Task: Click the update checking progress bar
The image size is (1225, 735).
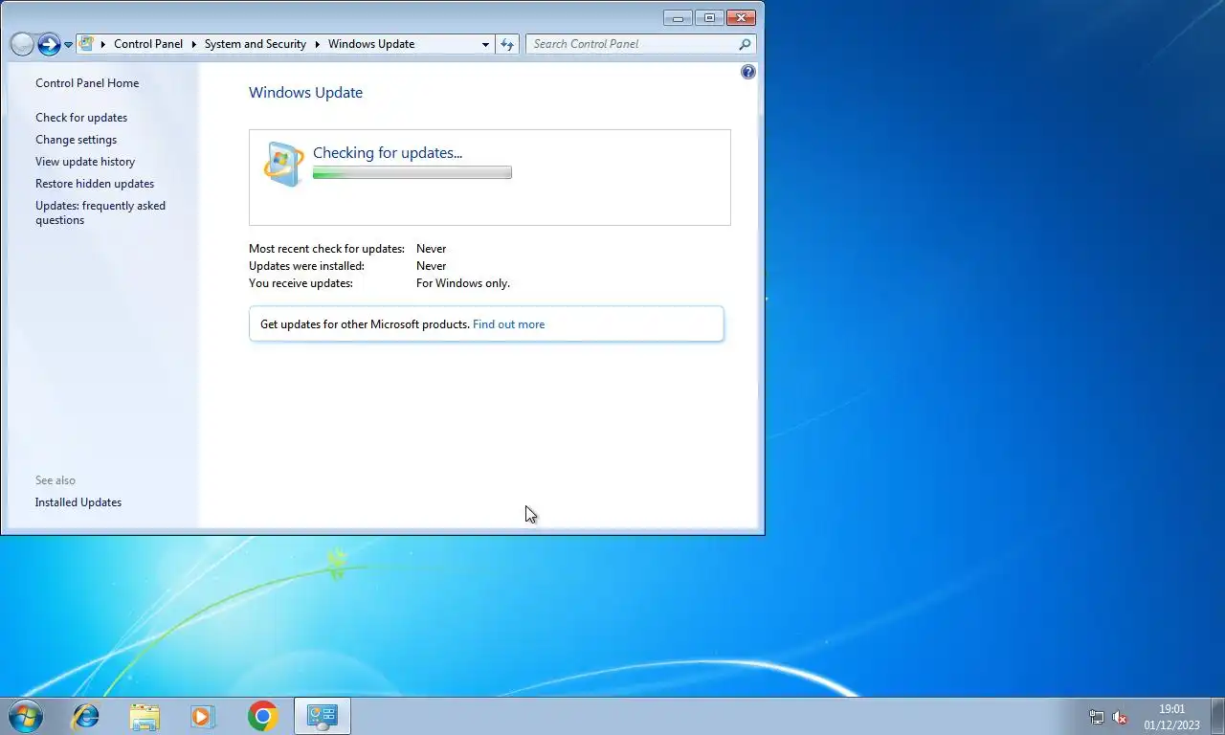Action: click(412, 172)
